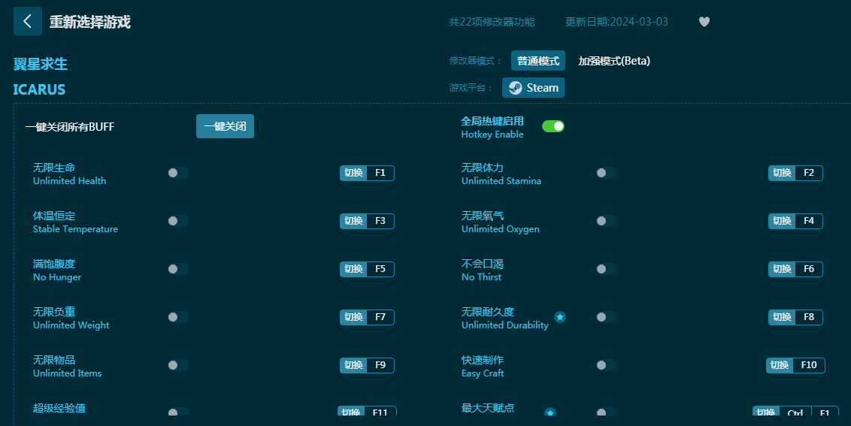
Task: Toggle 最大天赋点 switch
Action: tap(607, 412)
